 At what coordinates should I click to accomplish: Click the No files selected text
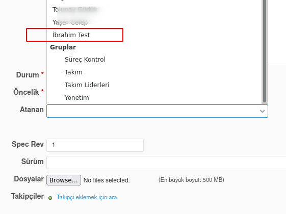pyautogui.click(x=107, y=180)
